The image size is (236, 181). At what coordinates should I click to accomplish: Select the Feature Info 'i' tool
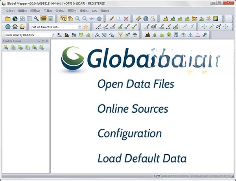pyautogui.click(x=146, y=19)
